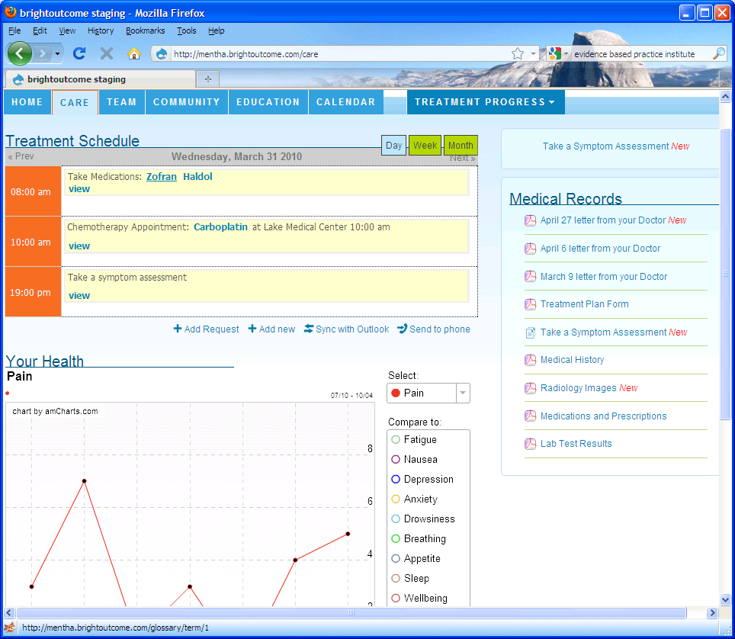The width and height of the screenshot is (735, 639).
Task: Click PDF icon for April 27 letter
Action: [x=530, y=220]
